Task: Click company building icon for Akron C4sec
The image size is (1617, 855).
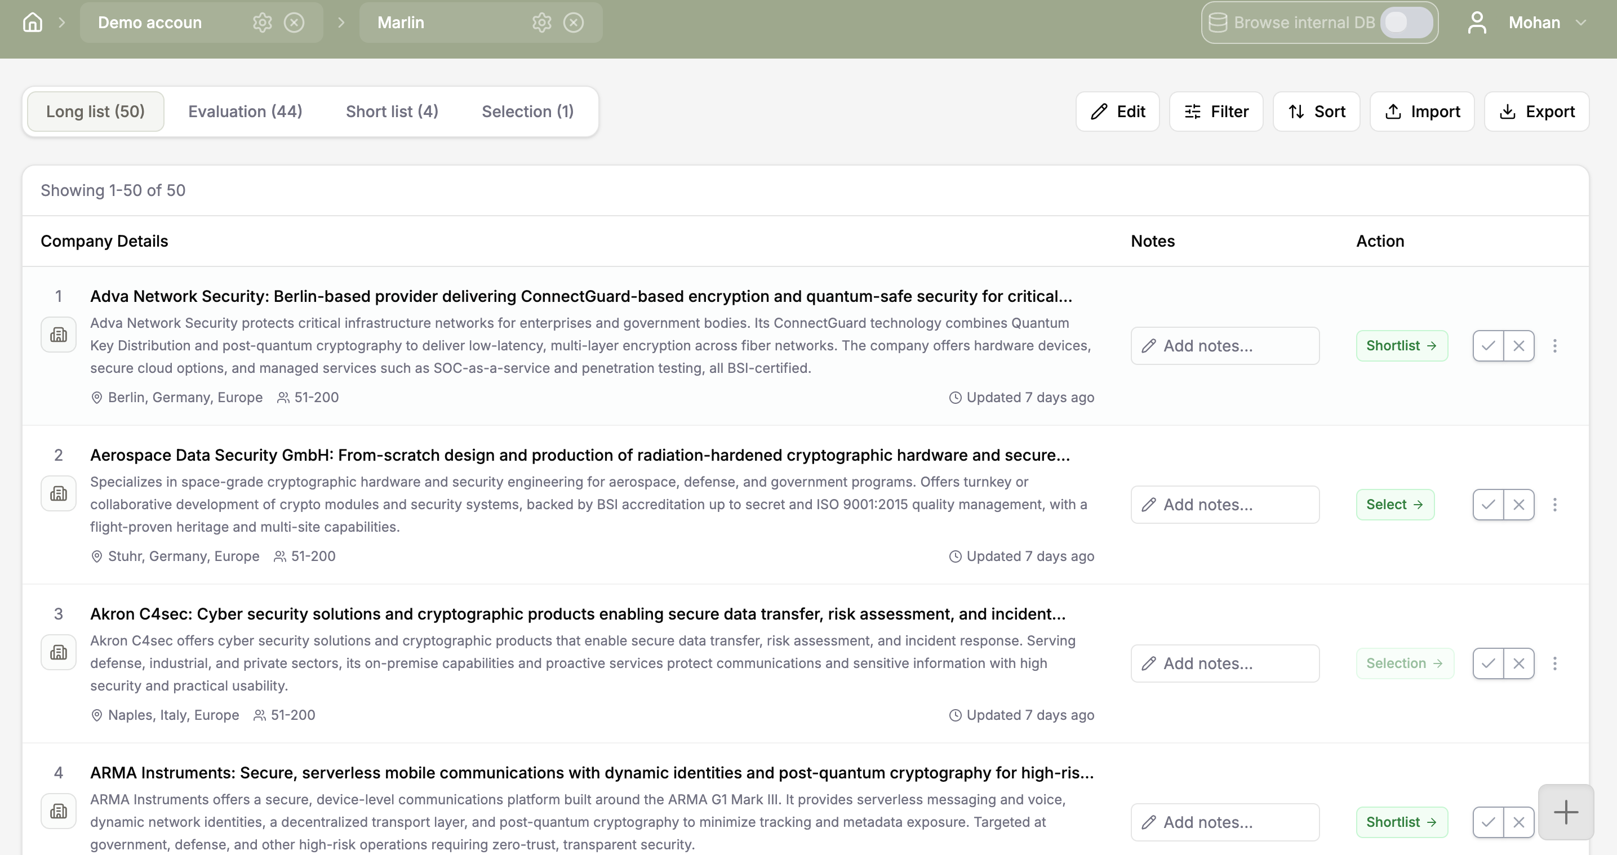Action: [59, 652]
